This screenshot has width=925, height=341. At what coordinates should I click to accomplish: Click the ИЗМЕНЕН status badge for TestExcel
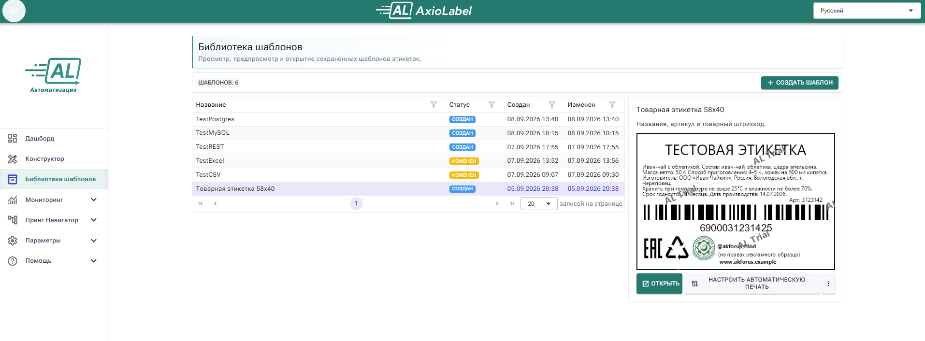(x=464, y=161)
